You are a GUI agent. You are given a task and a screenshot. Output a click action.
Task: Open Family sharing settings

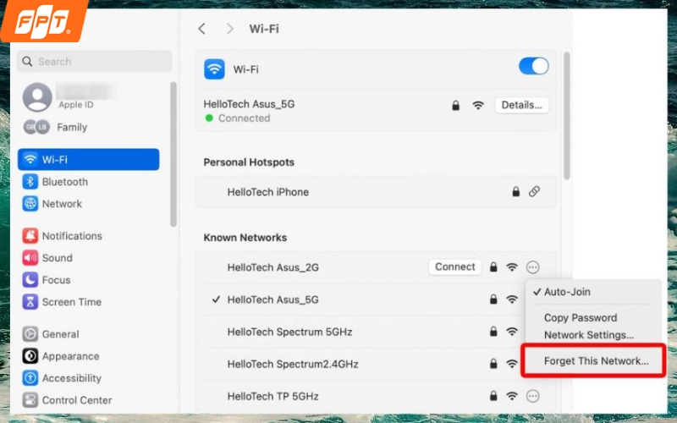[55, 128]
